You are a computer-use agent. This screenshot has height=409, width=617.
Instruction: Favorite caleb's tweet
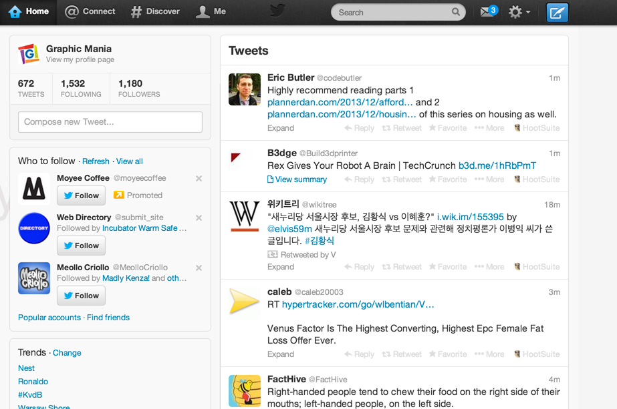(448, 354)
